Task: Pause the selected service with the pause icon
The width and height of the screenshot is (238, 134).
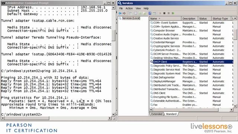Action: point(168,13)
